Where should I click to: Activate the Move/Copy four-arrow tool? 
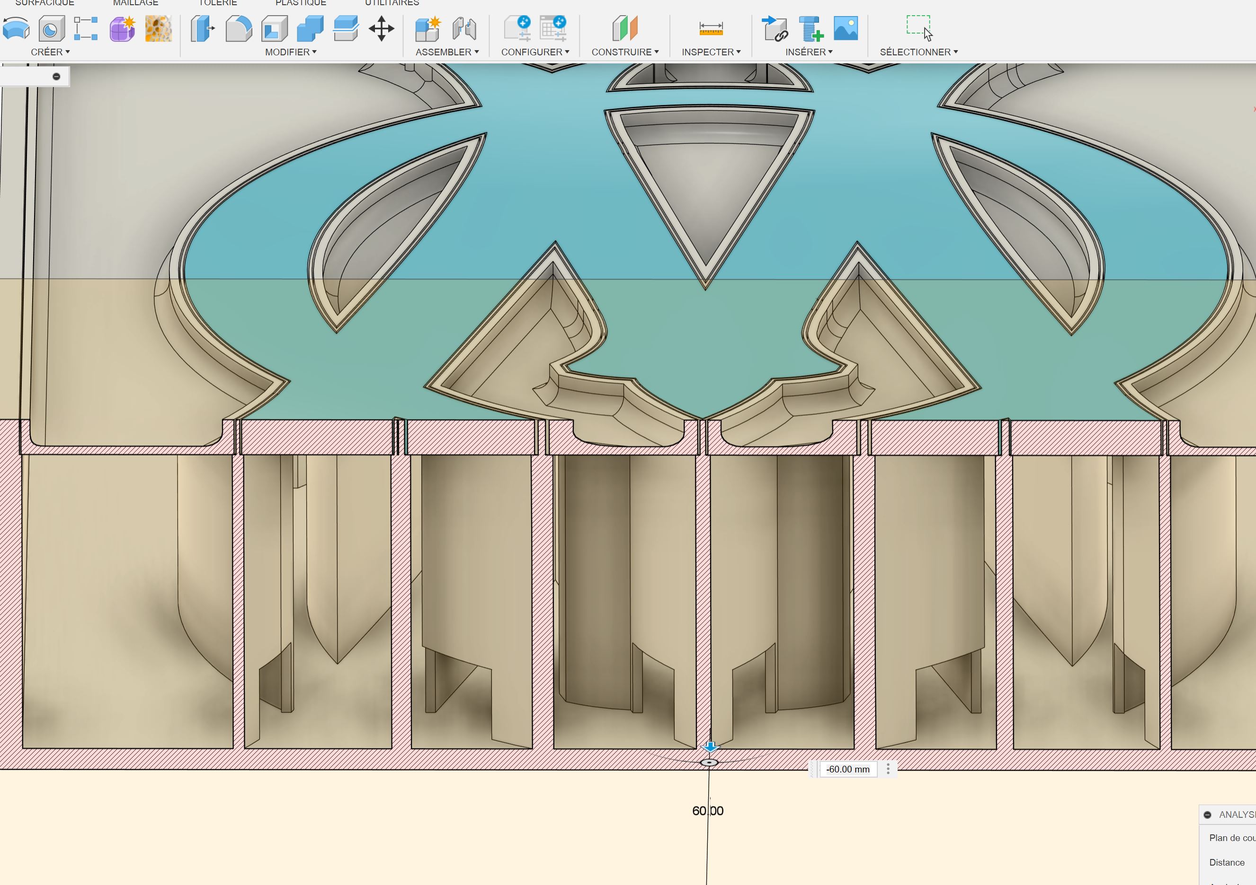tap(381, 28)
